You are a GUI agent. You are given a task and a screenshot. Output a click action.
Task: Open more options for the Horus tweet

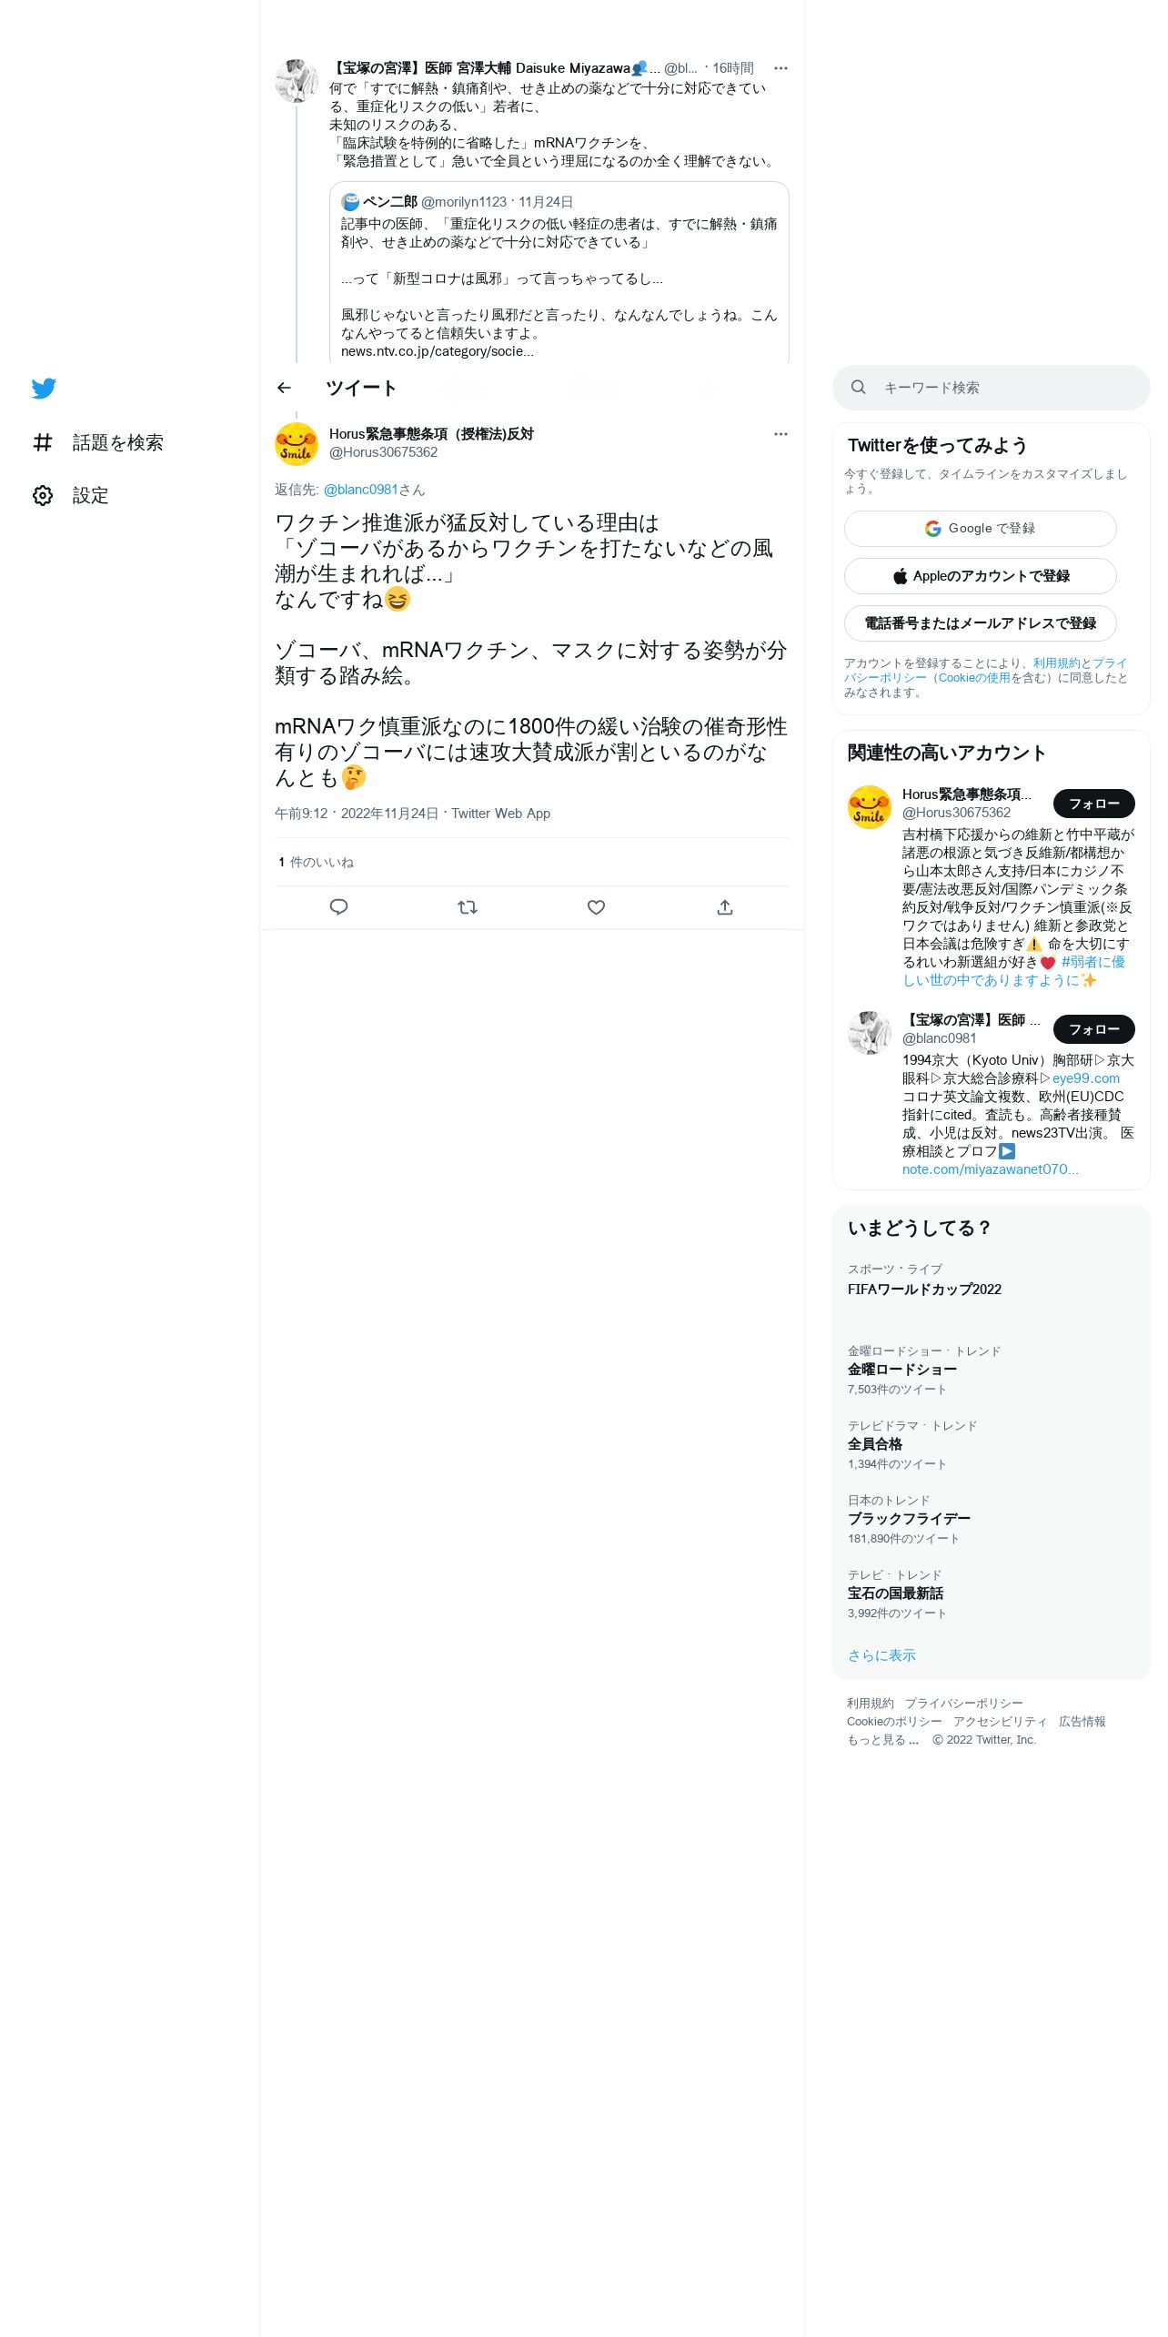(x=780, y=434)
